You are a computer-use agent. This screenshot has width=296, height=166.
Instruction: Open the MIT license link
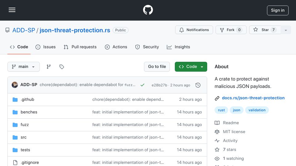click(234, 132)
